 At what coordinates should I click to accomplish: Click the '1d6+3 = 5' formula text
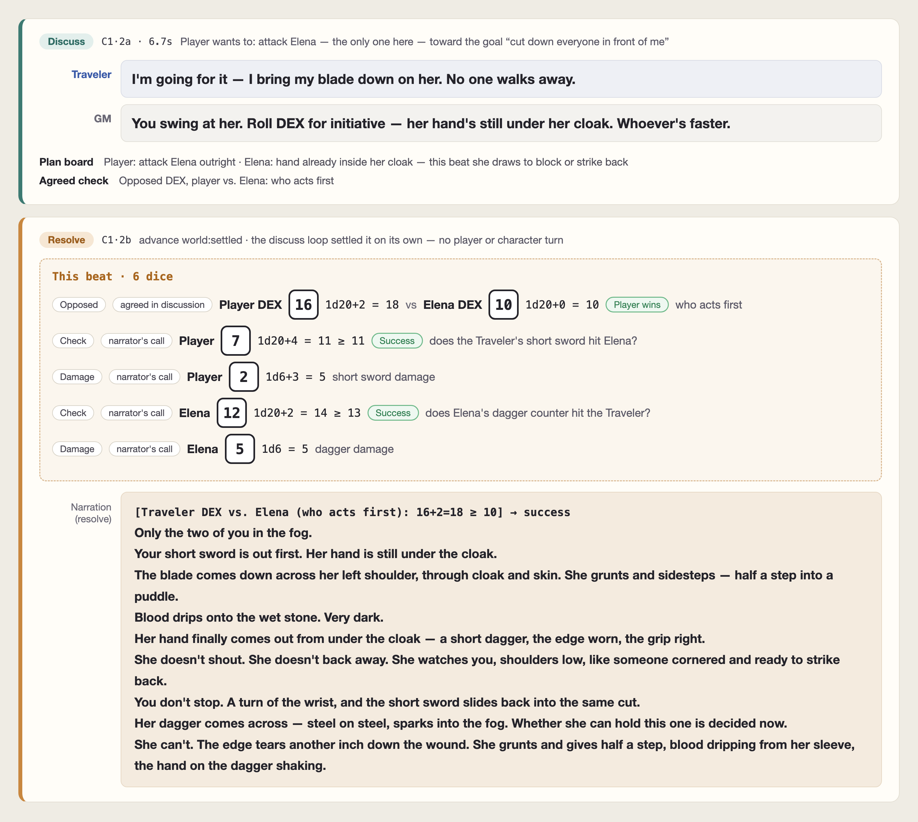pyautogui.click(x=295, y=377)
